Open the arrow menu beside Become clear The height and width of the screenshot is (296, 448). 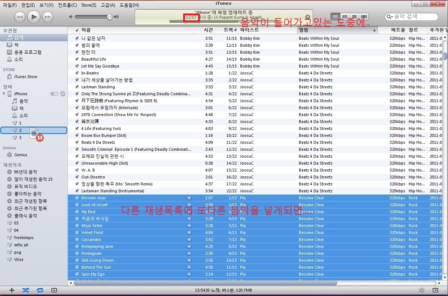189,198
